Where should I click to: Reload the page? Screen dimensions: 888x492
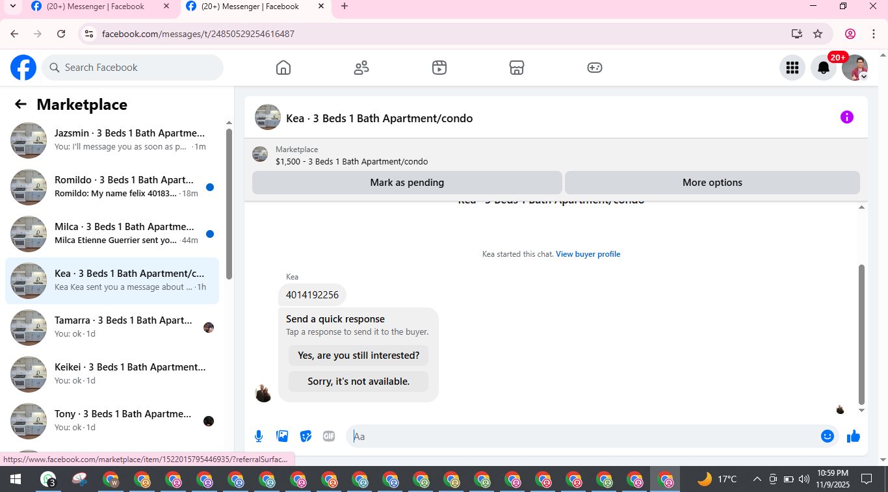pos(61,34)
